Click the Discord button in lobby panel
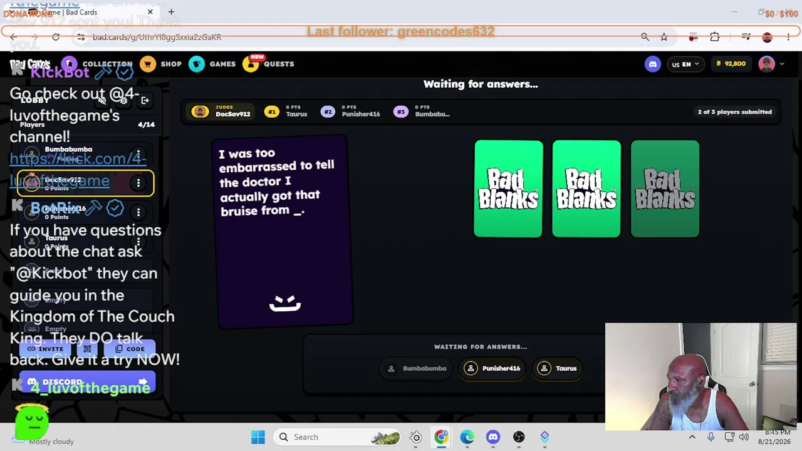 pos(87,382)
